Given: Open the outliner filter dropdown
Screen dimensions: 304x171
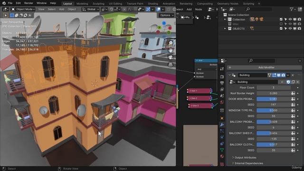Looking at the screenshot, I should (x=293, y=9).
